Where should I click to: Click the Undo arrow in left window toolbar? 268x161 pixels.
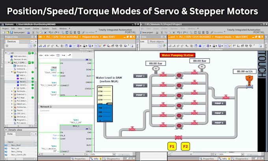pyautogui.click(x=50, y=32)
